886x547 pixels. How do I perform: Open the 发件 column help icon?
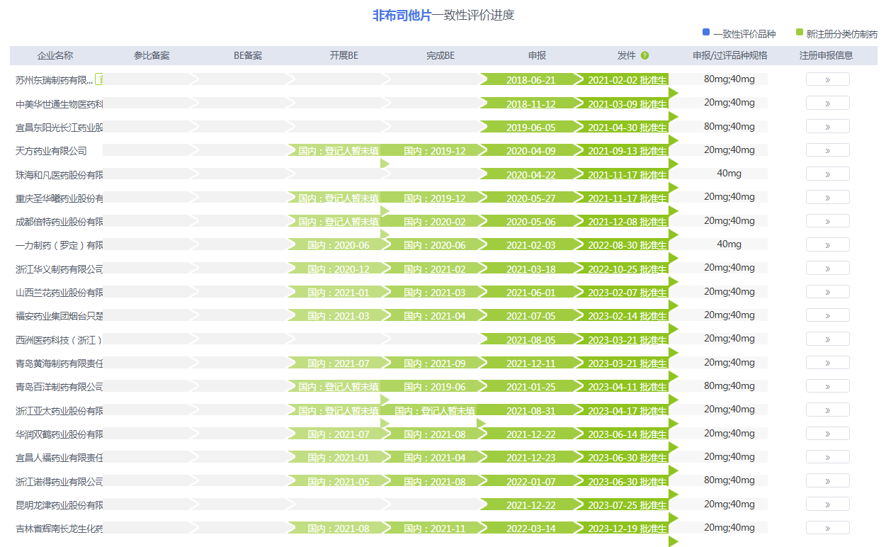(x=644, y=55)
